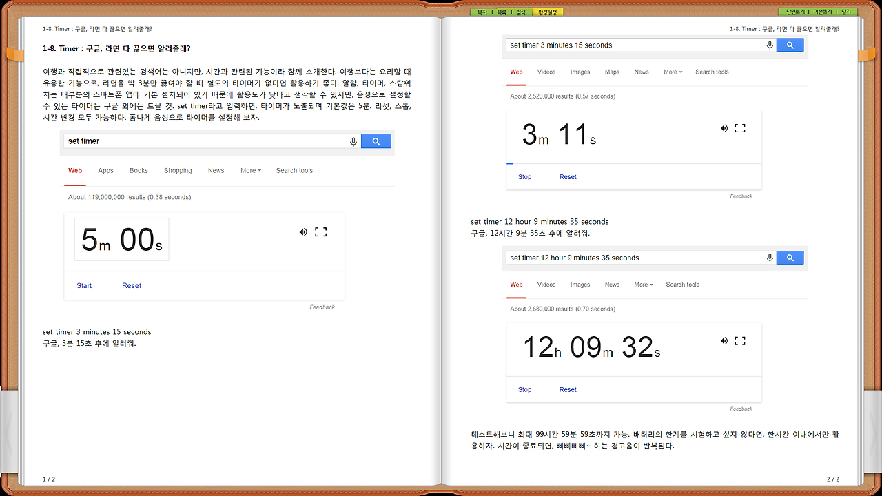Open the More dropdown above the 12h 09m 32s timer

point(644,285)
